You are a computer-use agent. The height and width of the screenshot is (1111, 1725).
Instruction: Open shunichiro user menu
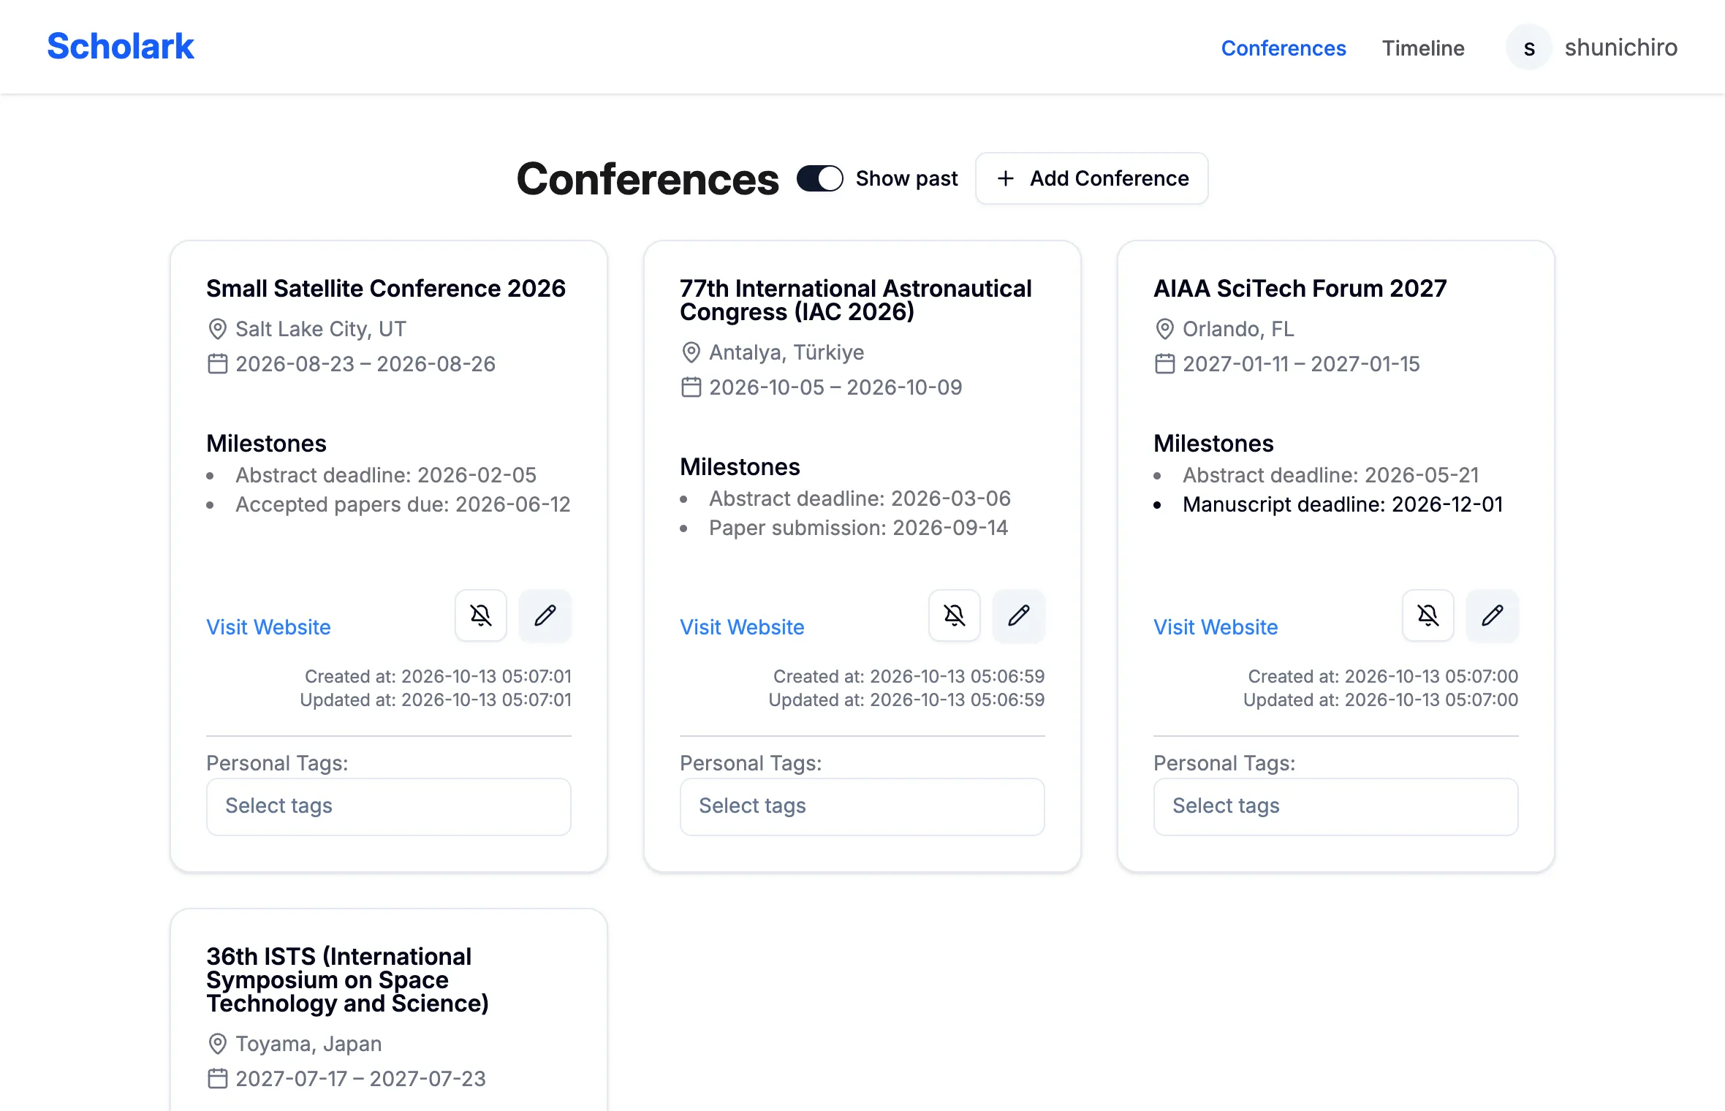1592,48
